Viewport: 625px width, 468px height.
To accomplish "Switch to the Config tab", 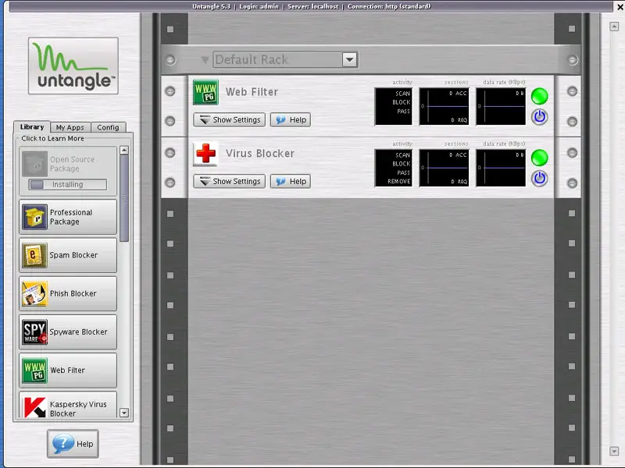I will pos(108,127).
